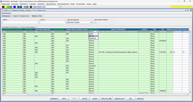The width and height of the screenshot is (193, 102).
Task: Click the bright blue square toolbar icon
Action: [x=15, y=7]
